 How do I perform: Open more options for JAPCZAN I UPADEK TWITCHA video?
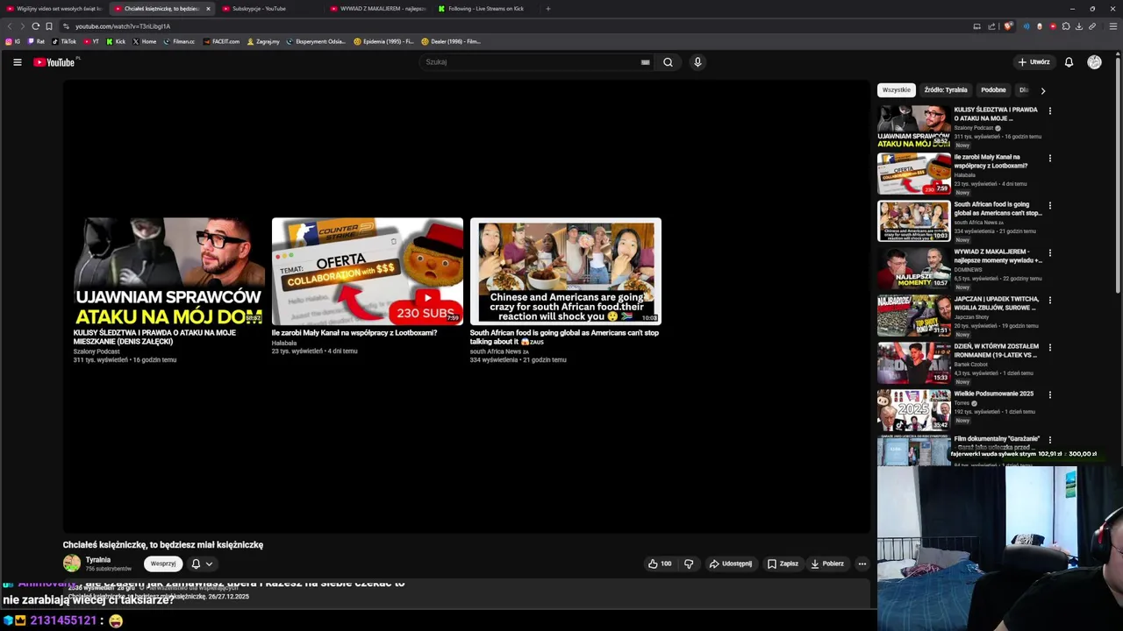coord(1049,301)
